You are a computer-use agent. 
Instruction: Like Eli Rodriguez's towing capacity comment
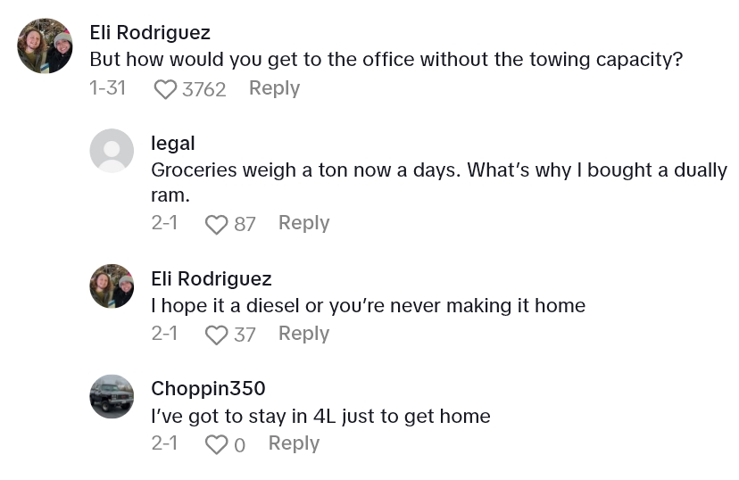(166, 89)
